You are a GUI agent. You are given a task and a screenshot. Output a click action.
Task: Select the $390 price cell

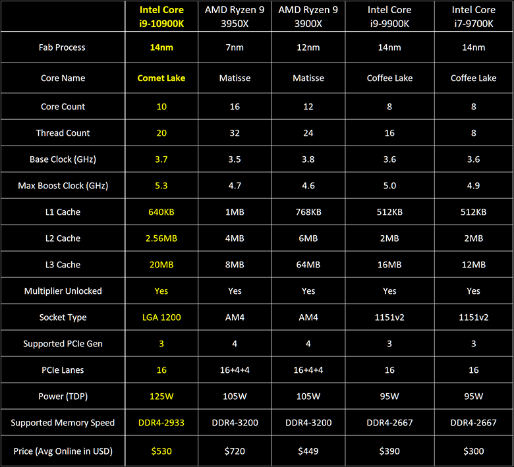[x=389, y=451]
